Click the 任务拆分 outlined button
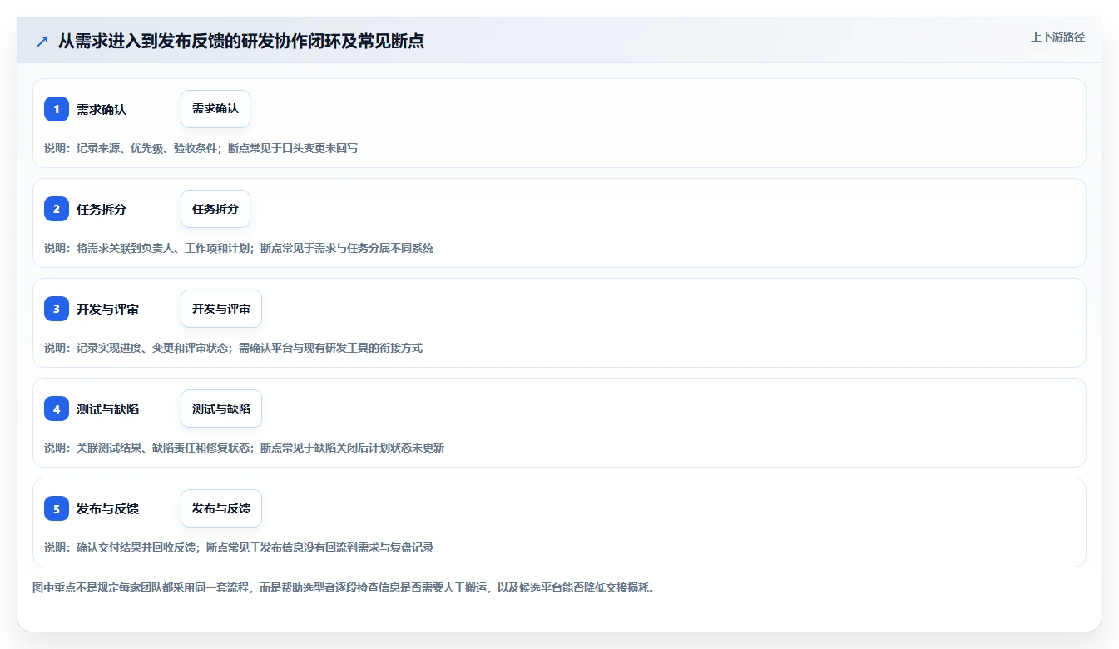Screen dimensions: 1119x649 215,209
